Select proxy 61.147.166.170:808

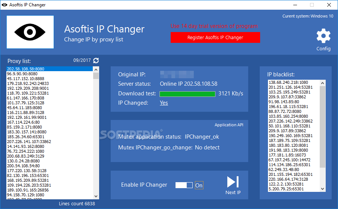[x=50, y=98]
